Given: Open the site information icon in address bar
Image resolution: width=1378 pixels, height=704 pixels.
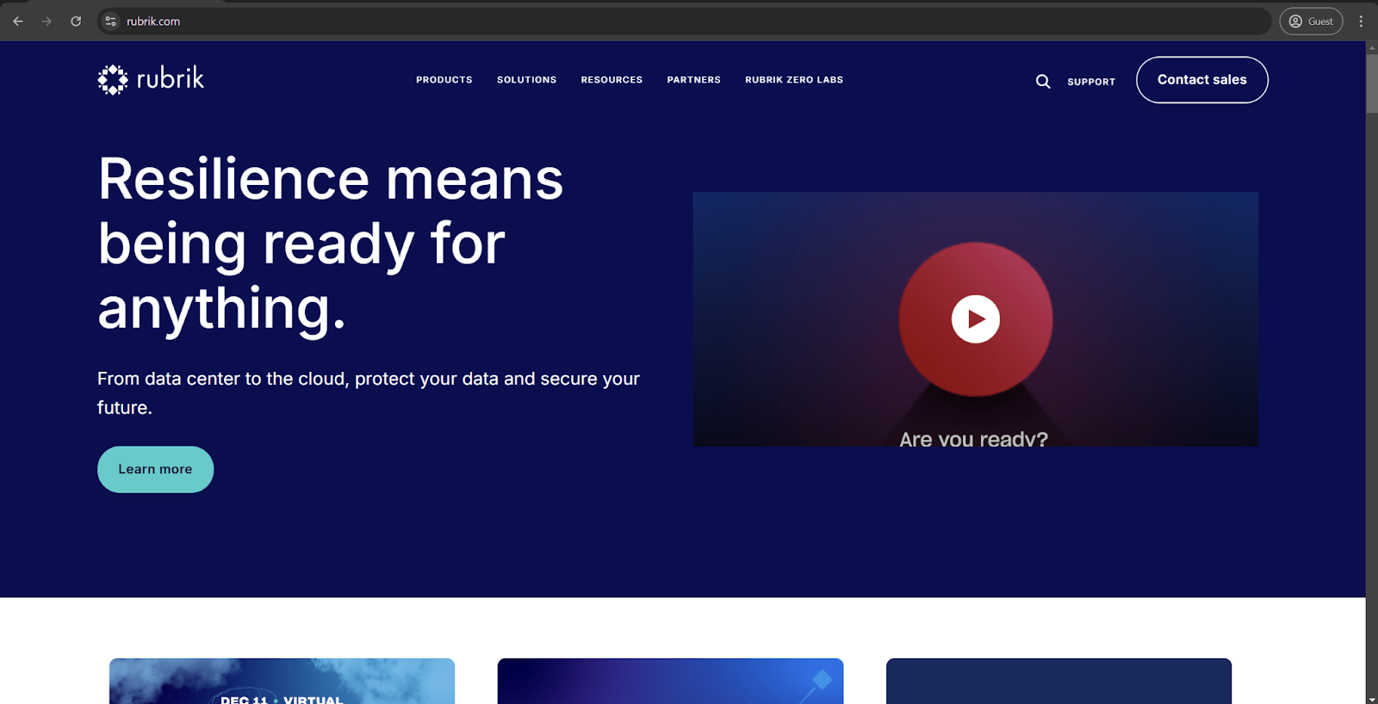Looking at the screenshot, I should tap(110, 22).
